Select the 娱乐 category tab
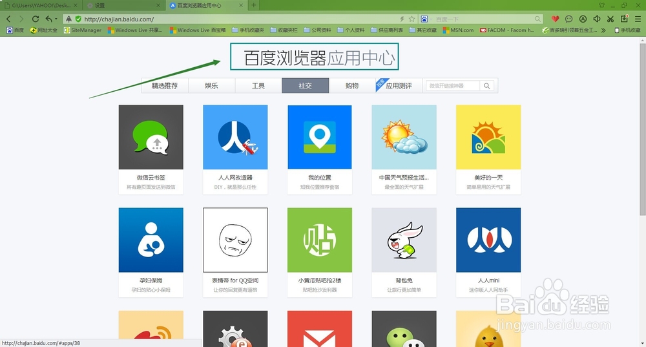 click(212, 86)
